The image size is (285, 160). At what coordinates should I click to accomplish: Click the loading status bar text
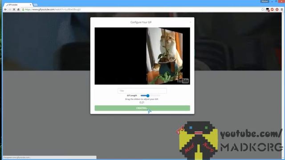pyautogui.click(x=17, y=157)
